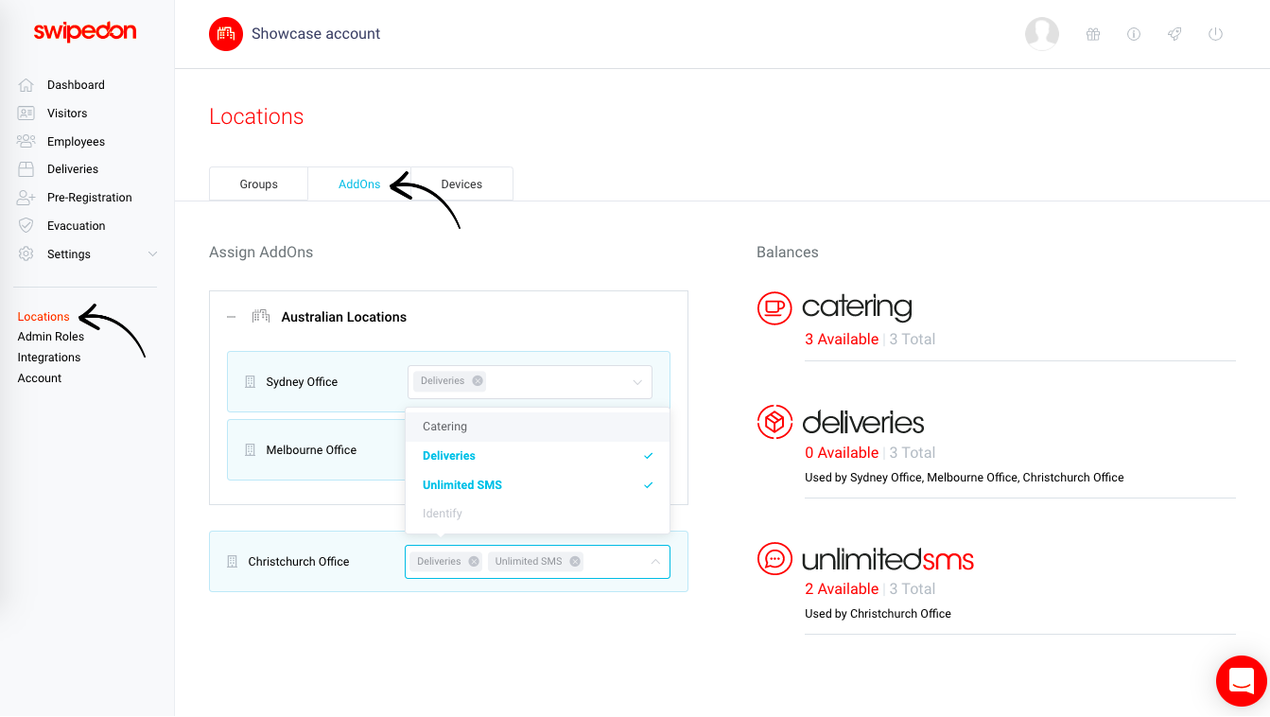Remove Deliveries tag from Sydney Office

[x=478, y=381]
